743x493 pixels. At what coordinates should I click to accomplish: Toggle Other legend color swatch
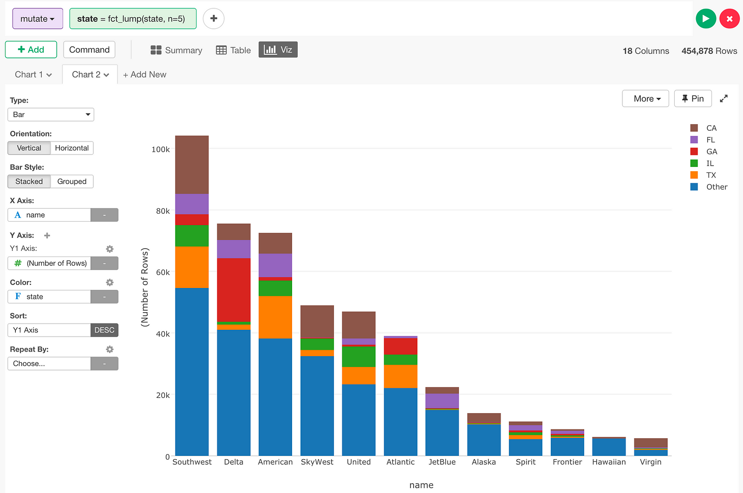coord(694,187)
